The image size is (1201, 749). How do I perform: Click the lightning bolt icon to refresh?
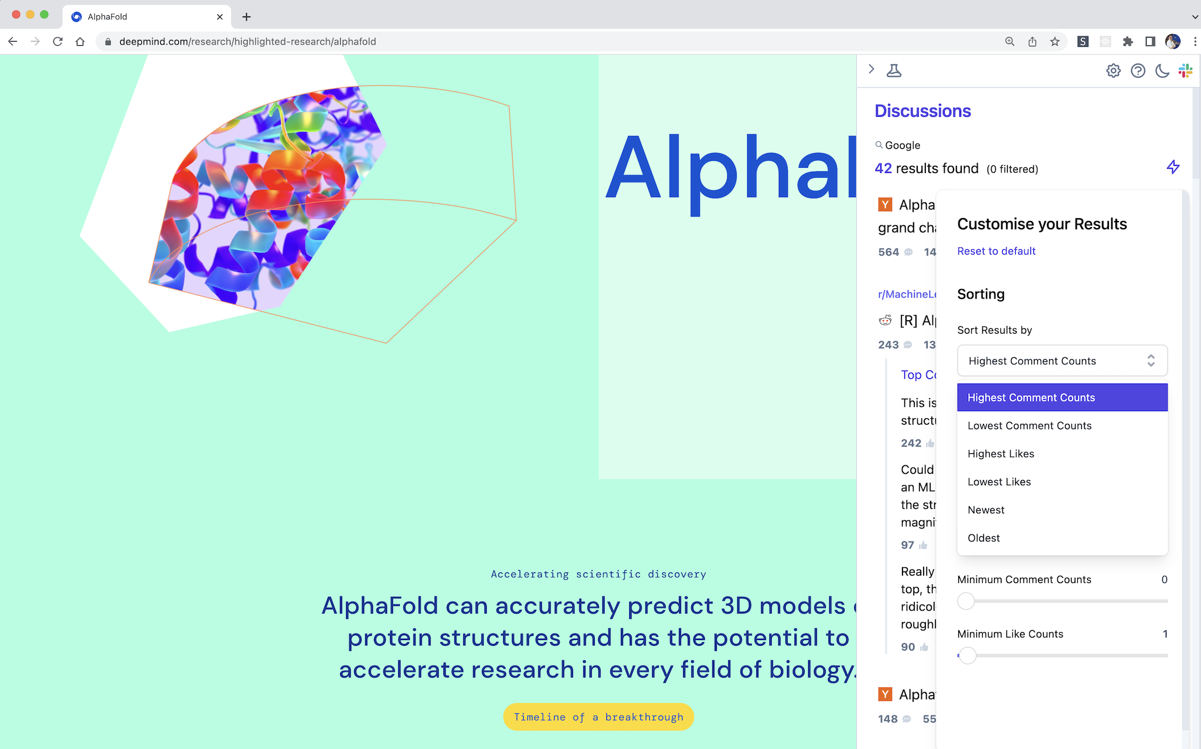coord(1172,167)
